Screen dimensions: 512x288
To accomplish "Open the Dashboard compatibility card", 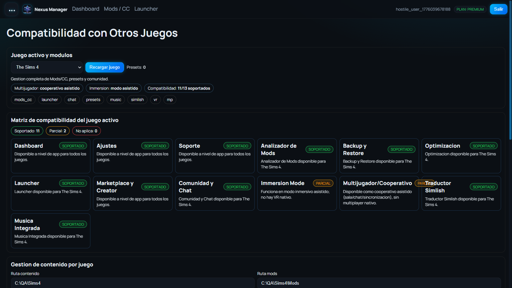I will click(x=51, y=156).
